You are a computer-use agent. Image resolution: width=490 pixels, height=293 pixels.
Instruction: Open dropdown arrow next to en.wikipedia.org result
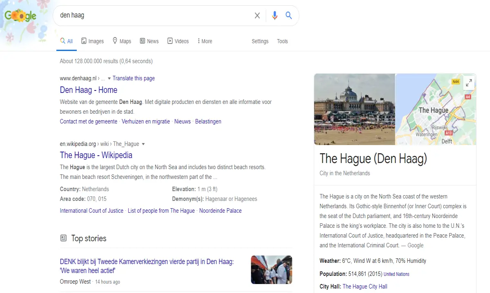point(143,144)
